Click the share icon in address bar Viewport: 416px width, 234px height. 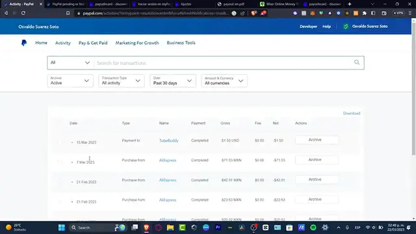pyautogui.click(x=242, y=13)
